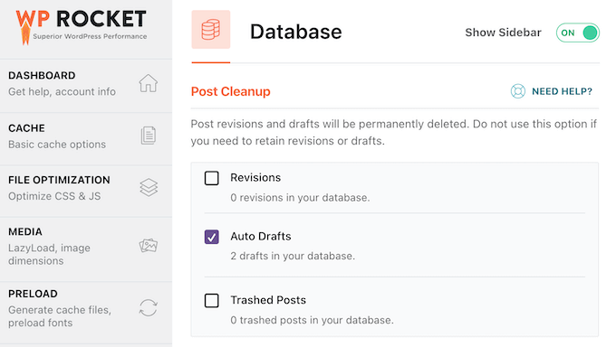Uncheck the Auto Drafts checkbox
616x347 pixels.
pyautogui.click(x=211, y=237)
